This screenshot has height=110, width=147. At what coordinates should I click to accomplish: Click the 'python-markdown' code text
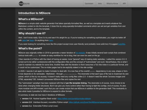[70, 74]
